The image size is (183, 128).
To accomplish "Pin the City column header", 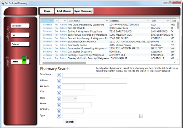I will pos(168,21).
